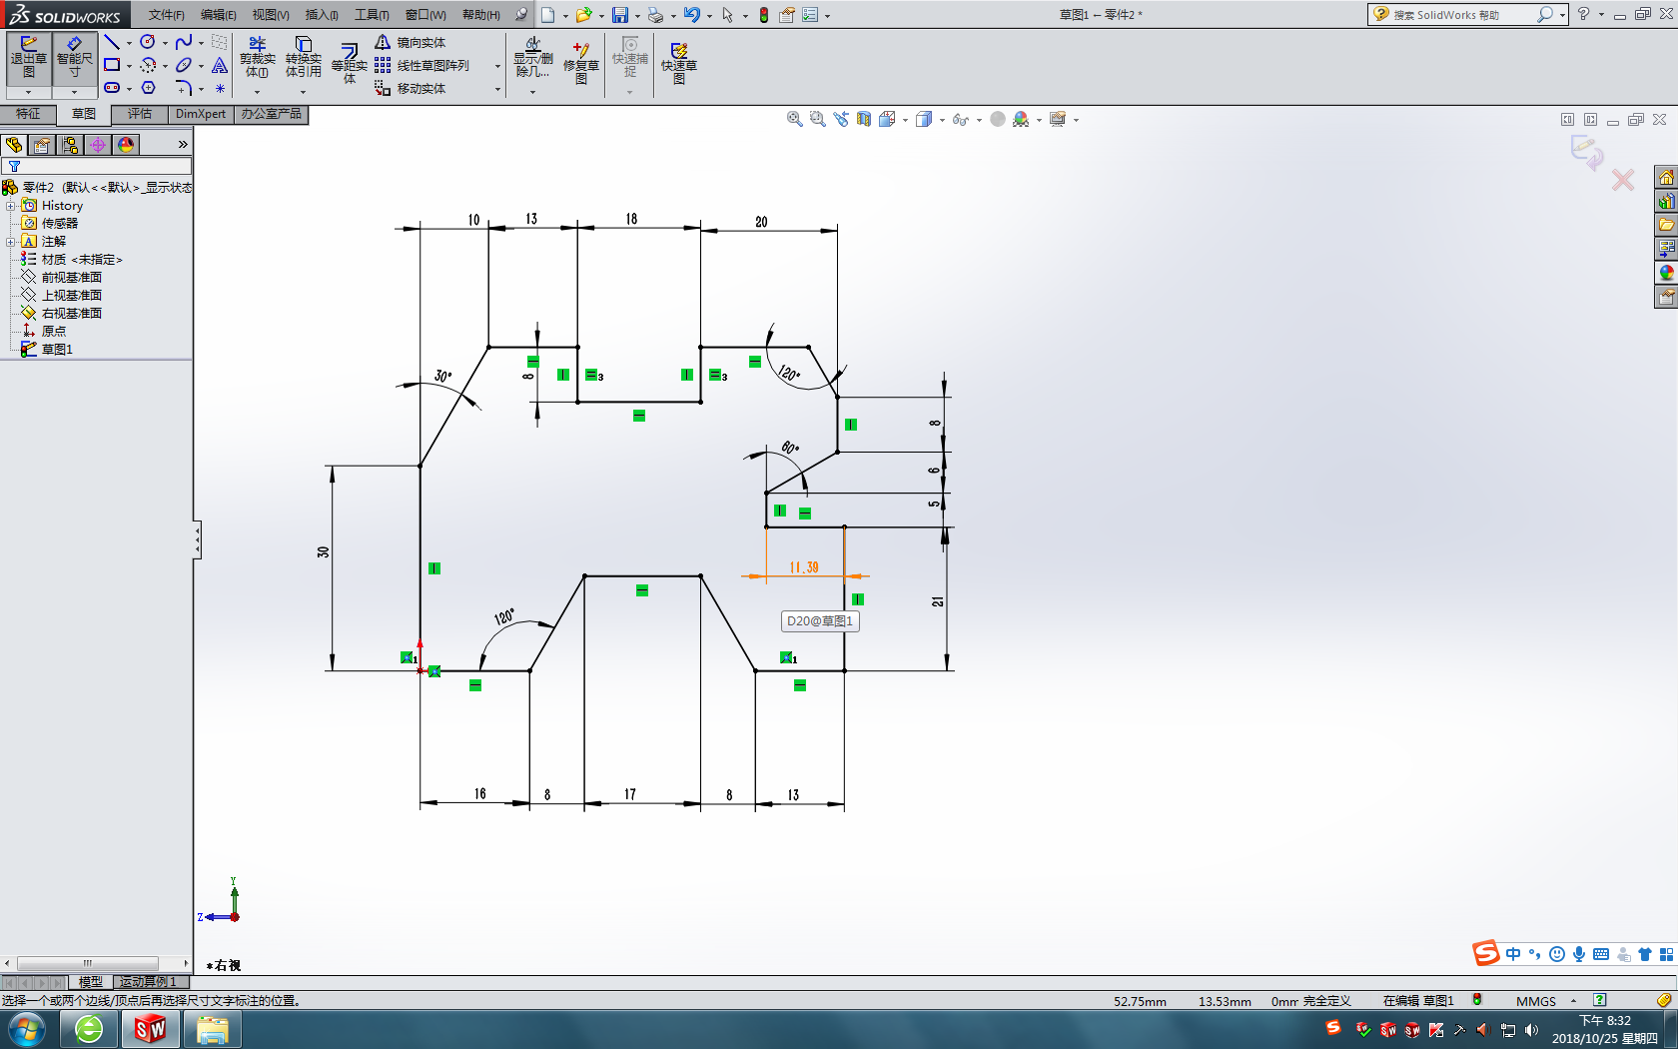The width and height of the screenshot is (1678, 1049).
Task: Expand the 注解 annotations tree node
Action: pos(10,242)
